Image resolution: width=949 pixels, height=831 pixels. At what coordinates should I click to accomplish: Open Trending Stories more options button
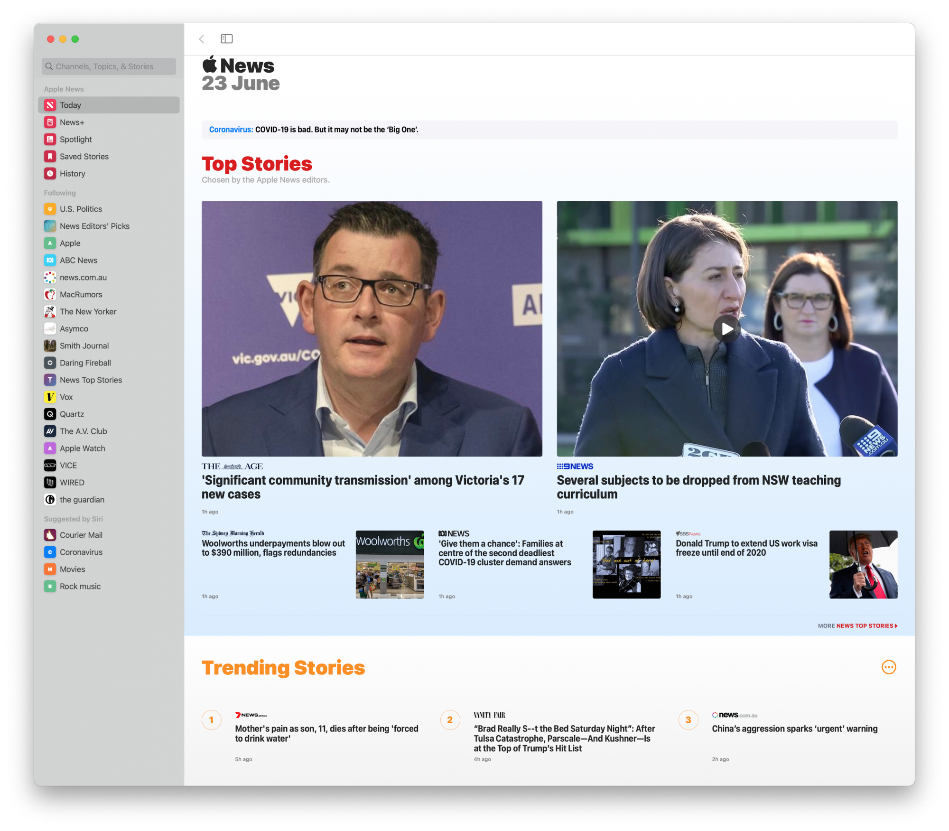click(x=888, y=667)
